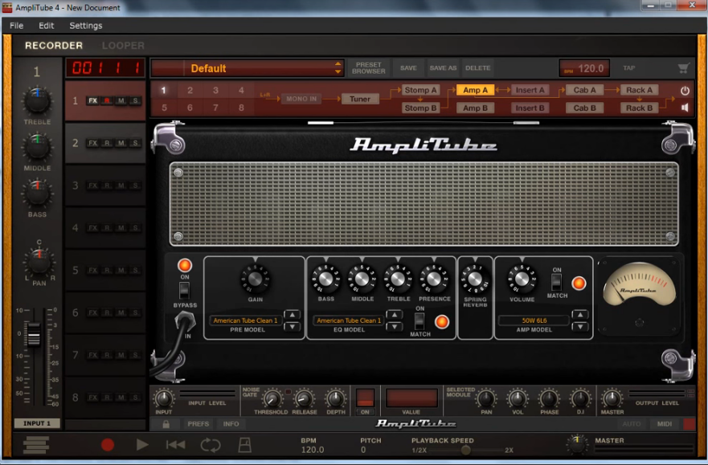Toggle the metronome icon
Image resolution: width=708 pixels, height=465 pixels.
[244, 445]
